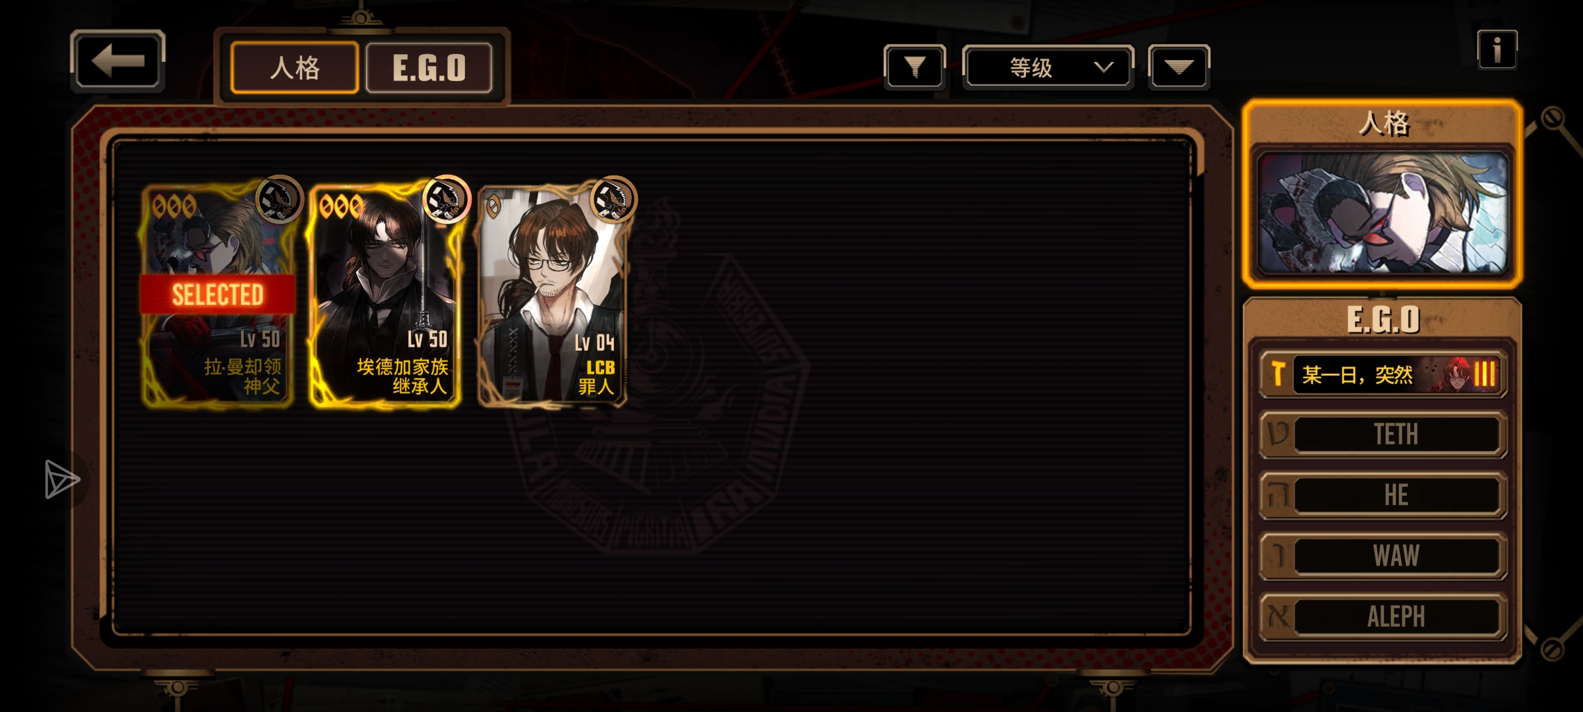
Task: Click the emblem icon on 继承人 card
Action: [447, 200]
